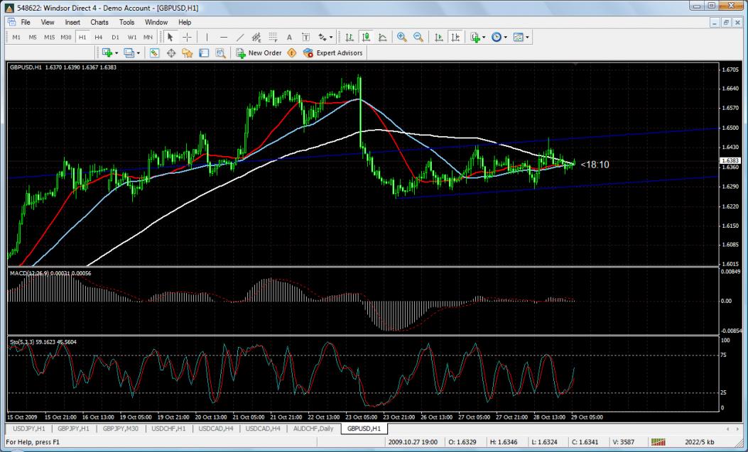Add a text label with the A tool
The width and height of the screenshot is (748, 452).
[289, 37]
